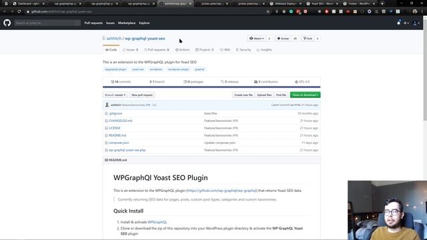427x240 pixels.
Task: Open the releases link
Action: tap(230, 81)
